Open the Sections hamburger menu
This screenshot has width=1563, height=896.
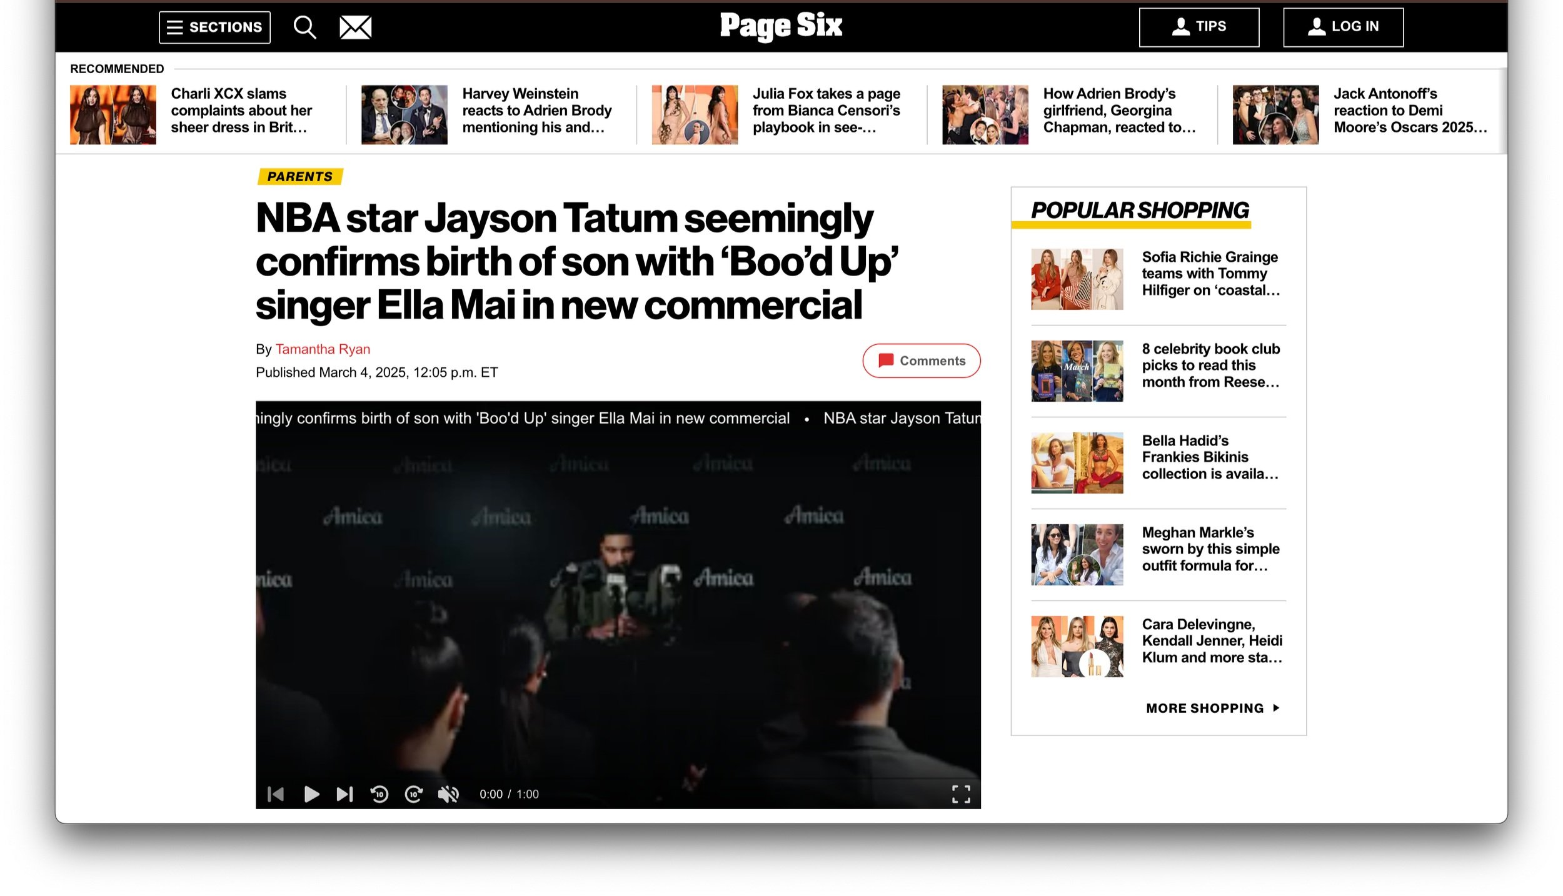coord(214,27)
